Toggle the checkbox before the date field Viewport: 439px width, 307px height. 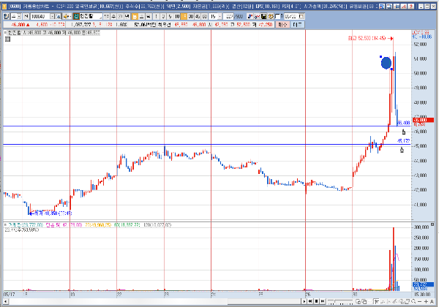point(277,16)
